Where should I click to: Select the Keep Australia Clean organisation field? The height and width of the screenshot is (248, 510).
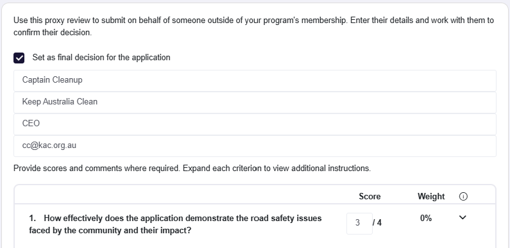tap(255, 103)
